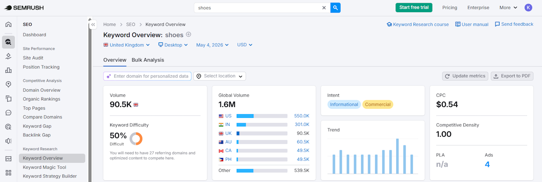
Task: Click the Commercial intent badge
Action: pyautogui.click(x=378, y=104)
